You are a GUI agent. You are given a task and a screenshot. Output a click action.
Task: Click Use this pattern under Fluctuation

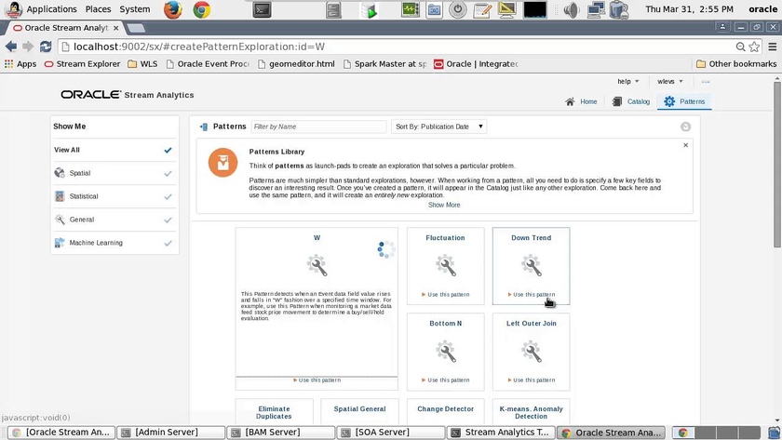(x=446, y=295)
